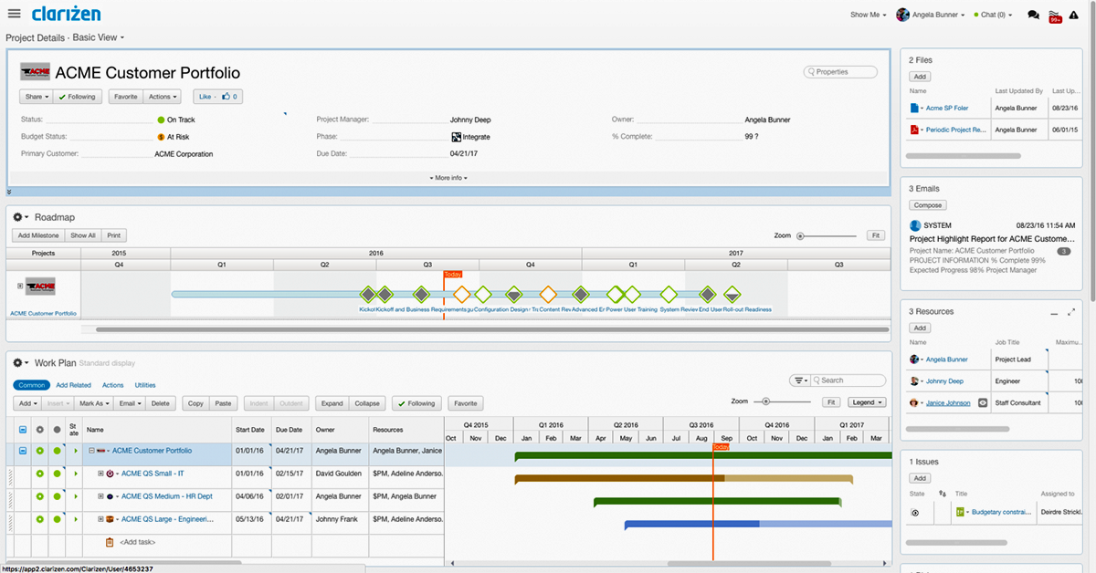The width and height of the screenshot is (1096, 573).
Task: Open the Legend dropdown
Action: click(866, 402)
